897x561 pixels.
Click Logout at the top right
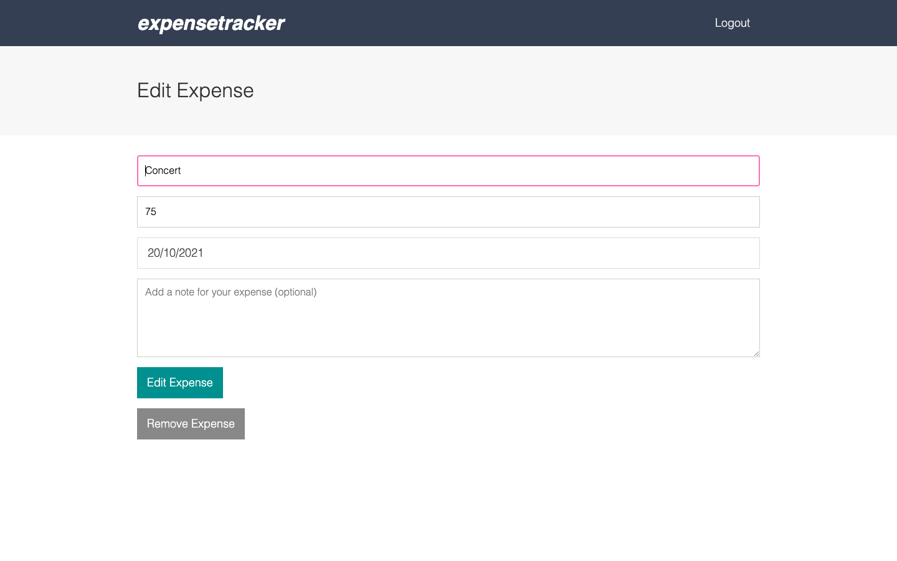733,23
